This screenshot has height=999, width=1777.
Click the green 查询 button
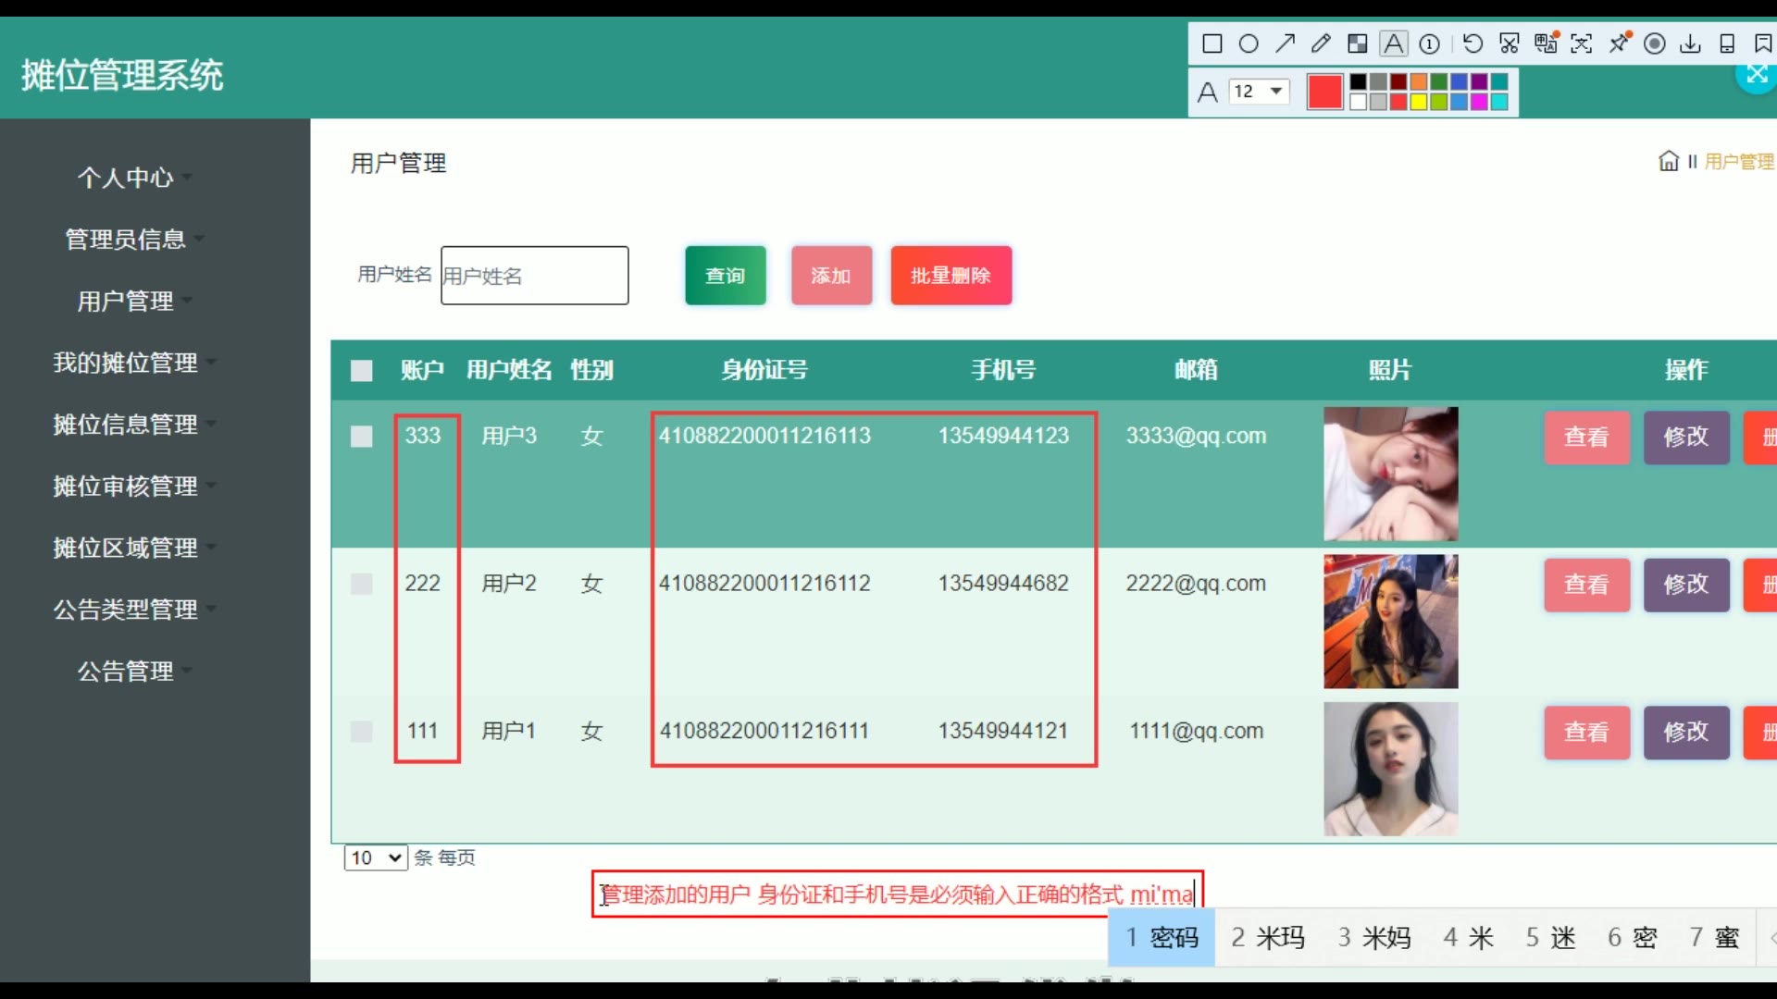725,276
